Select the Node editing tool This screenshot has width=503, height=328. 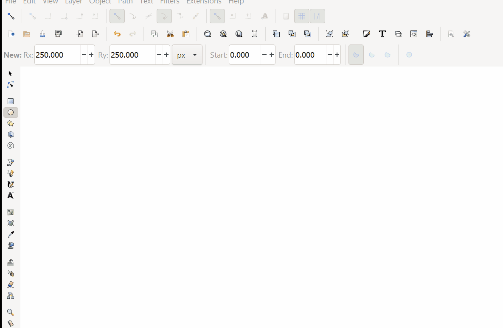click(x=10, y=85)
